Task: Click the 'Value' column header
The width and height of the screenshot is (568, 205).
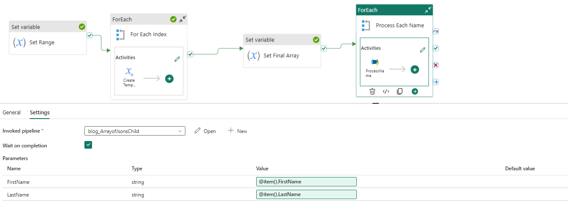Action: click(x=262, y=169)
